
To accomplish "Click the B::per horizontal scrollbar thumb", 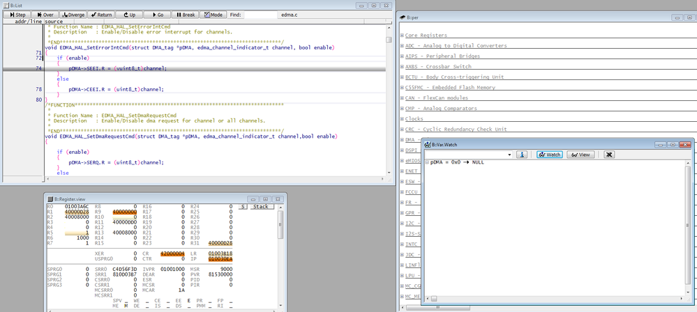I will click(437, 308).
